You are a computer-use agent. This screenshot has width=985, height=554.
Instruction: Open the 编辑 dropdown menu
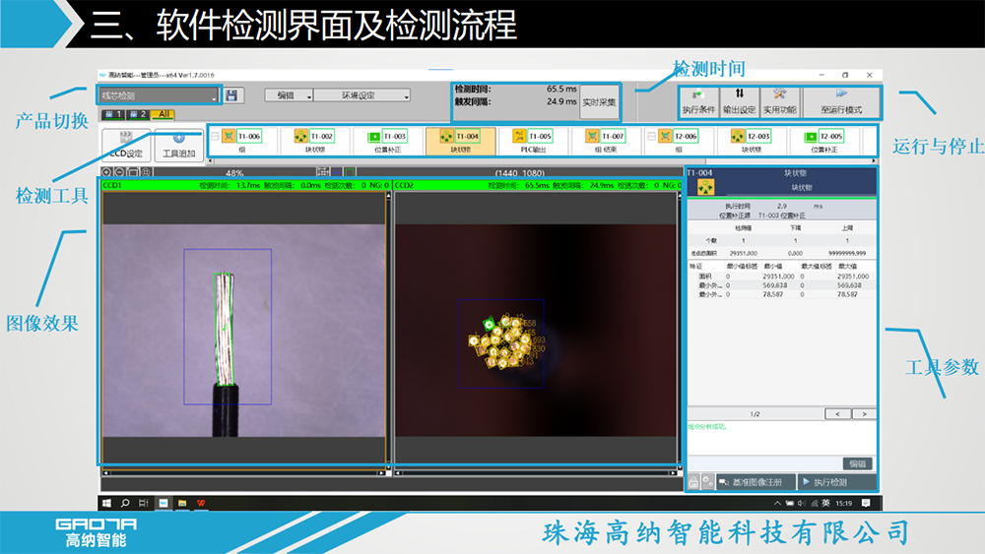[289, 95]
